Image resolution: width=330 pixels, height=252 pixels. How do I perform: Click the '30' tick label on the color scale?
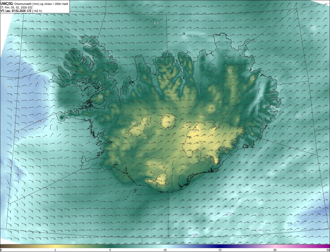point(275,250)
